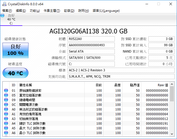
Task: Click status orb beside attribute A0 row
Action: [6, 109]
